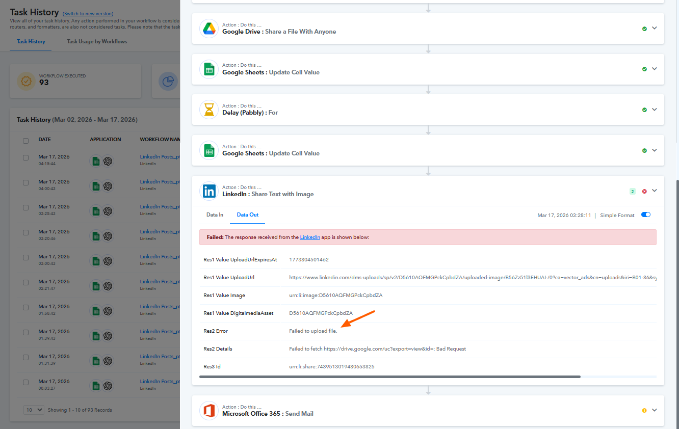
Task: Click the Switch to new version link
Action: (x=88, y=14)
